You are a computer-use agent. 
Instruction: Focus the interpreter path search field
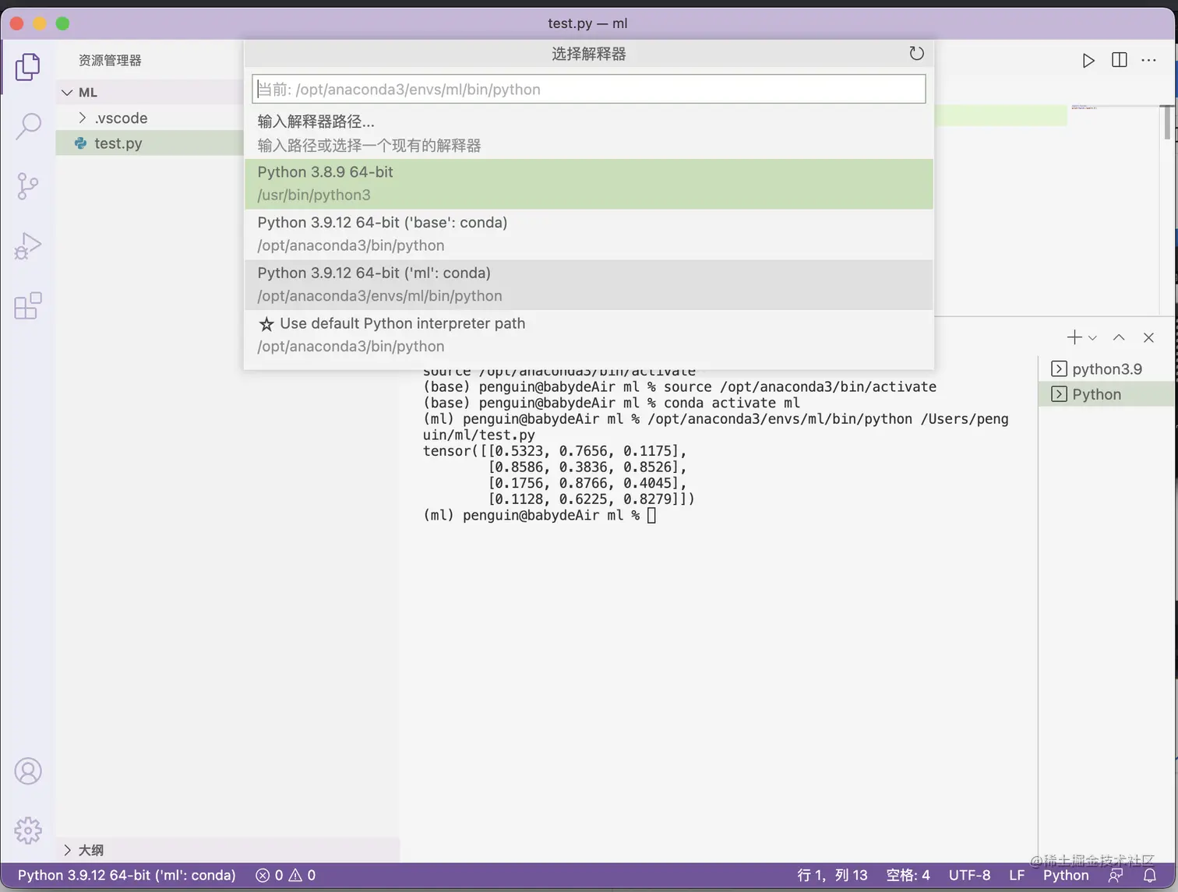tap(589, 89)
